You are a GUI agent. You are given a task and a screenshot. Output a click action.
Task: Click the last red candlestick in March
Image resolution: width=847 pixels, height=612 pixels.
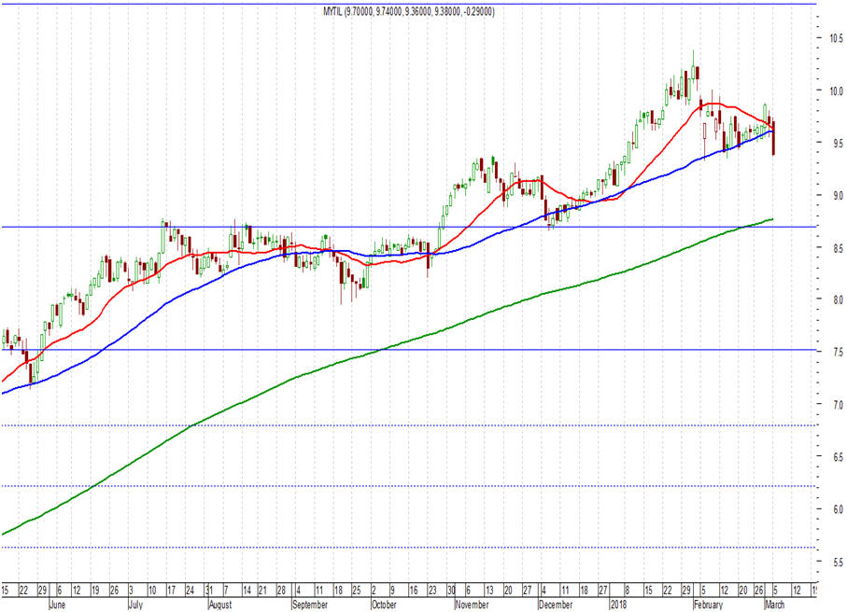[774, 138]
